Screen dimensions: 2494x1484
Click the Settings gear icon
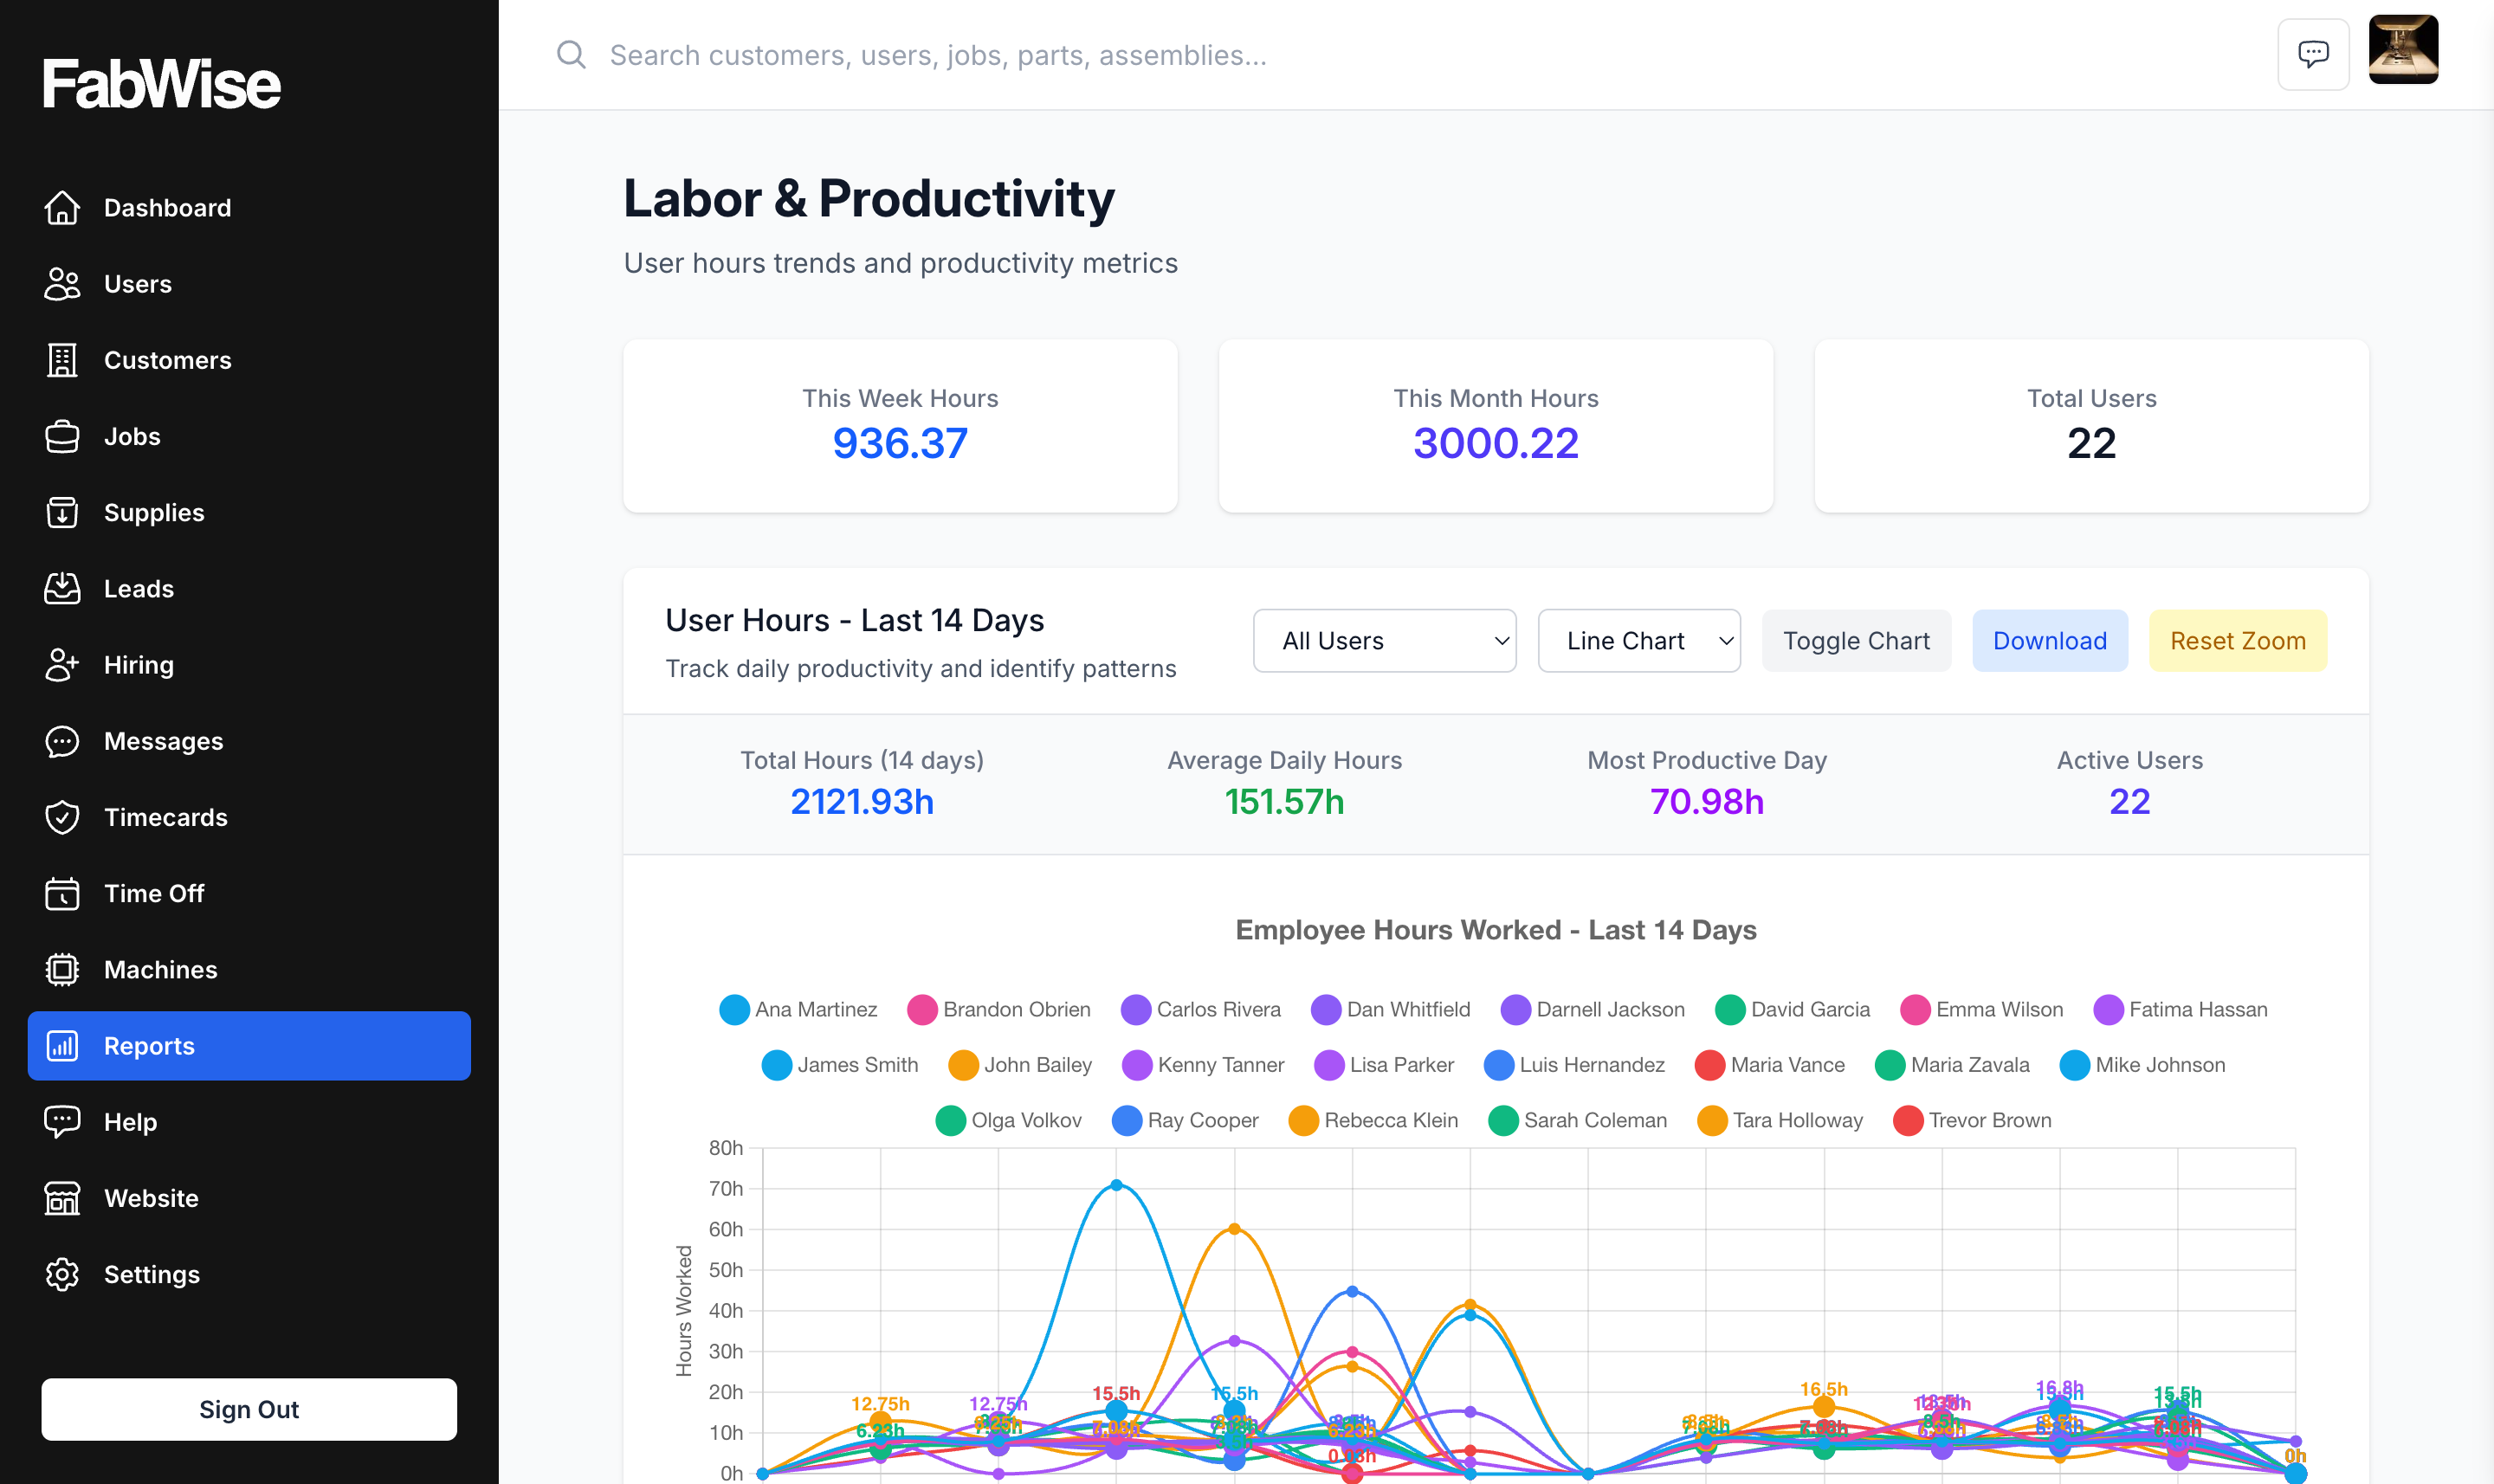[x=62, y=1274]
